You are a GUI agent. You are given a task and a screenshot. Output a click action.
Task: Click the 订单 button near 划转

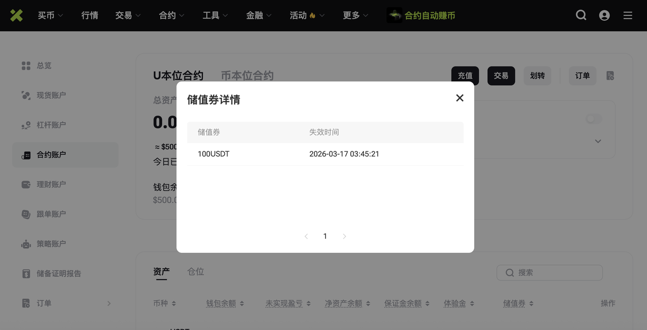[x=582, y=76]
